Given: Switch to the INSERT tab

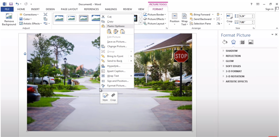Looking at the screenshot, I should click(35, 9).
